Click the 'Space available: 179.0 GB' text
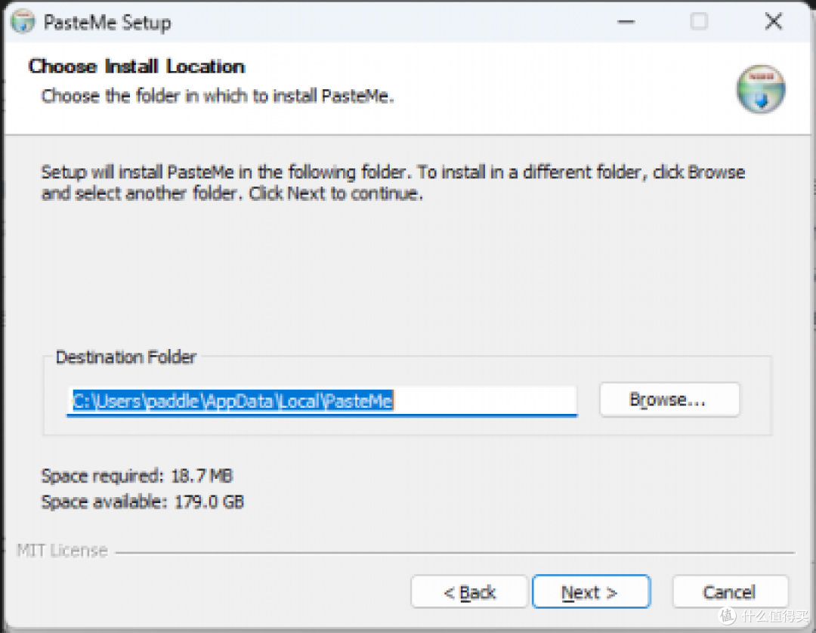 [143, 502]
